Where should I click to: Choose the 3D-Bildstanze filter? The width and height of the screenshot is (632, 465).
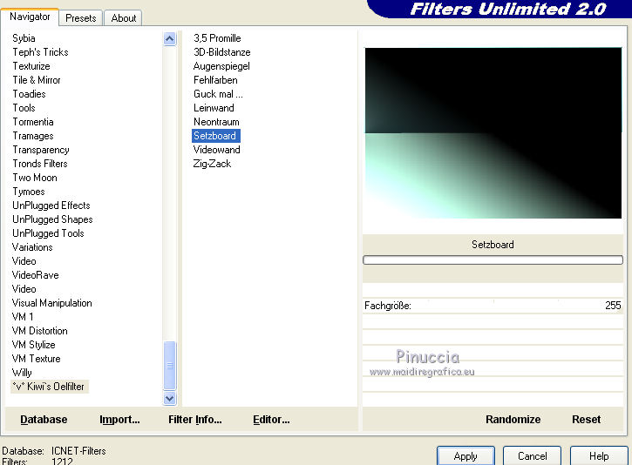(x=222, y=52)
